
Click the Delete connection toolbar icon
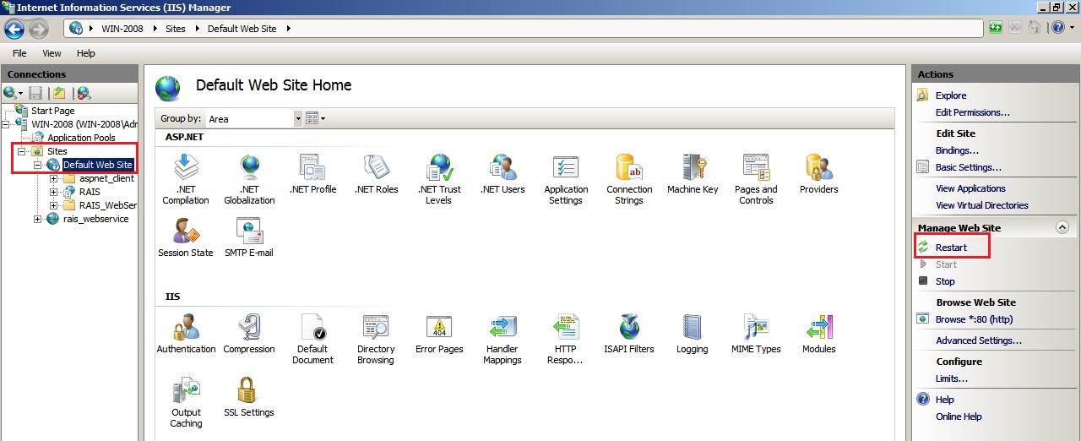(x=84, y=93)
